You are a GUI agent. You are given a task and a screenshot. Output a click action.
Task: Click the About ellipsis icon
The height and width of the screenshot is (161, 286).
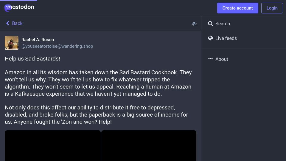point(210,59)
